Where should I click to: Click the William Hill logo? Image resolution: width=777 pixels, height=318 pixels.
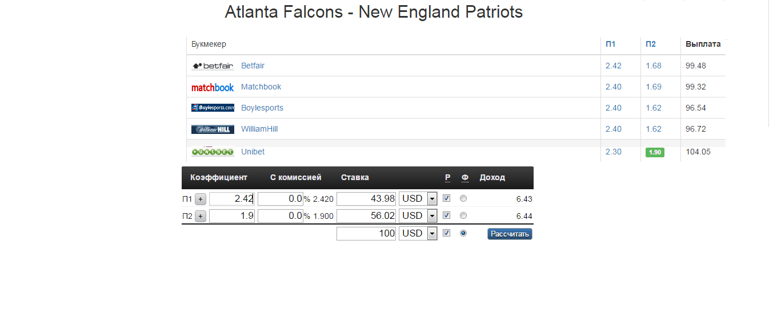click(213, 129)
